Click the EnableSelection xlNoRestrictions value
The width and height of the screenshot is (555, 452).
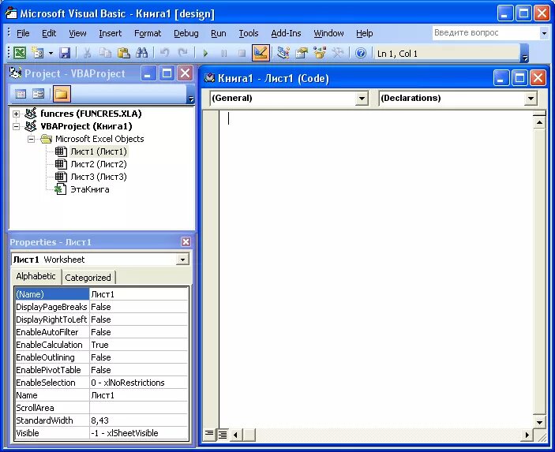click(138, 383)
